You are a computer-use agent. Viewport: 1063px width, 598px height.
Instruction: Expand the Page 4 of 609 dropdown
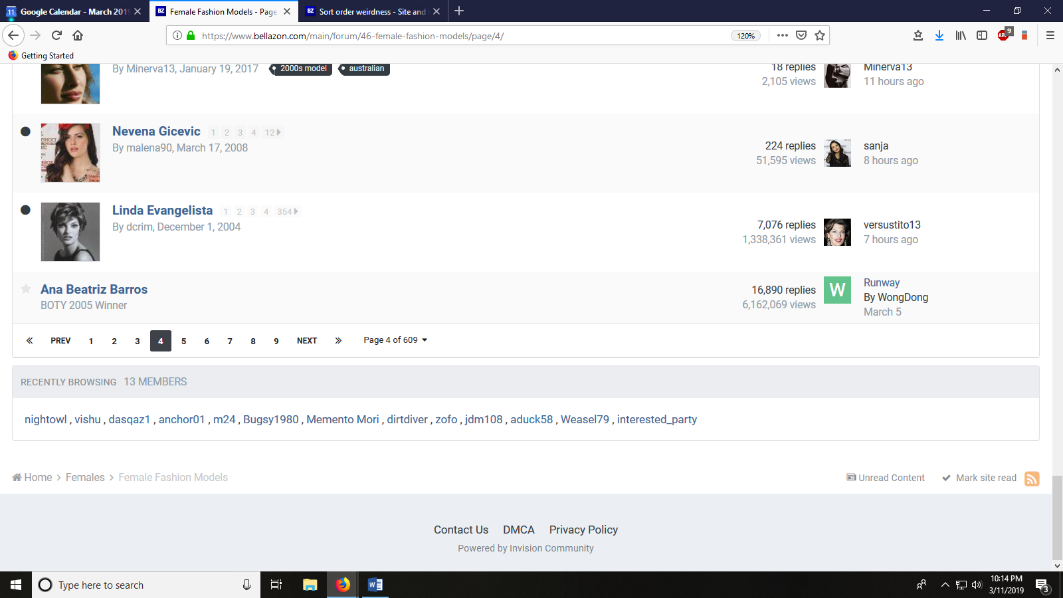(395, 340)
